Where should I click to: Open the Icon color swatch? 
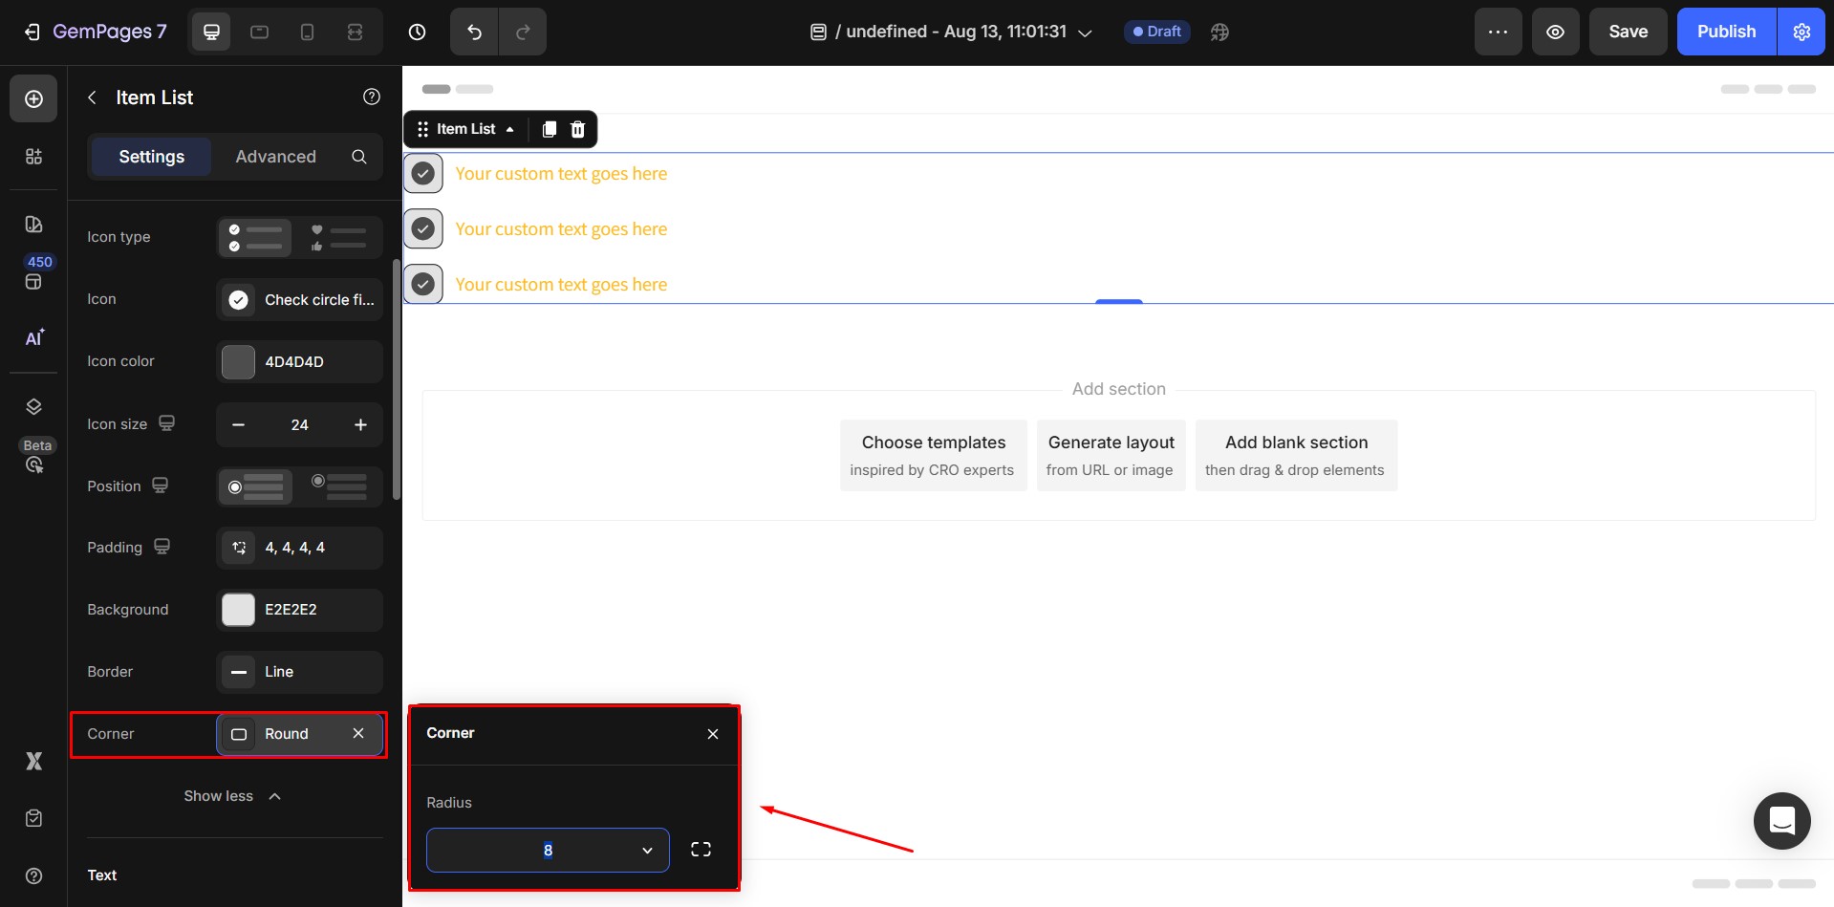tap(238, 362)
